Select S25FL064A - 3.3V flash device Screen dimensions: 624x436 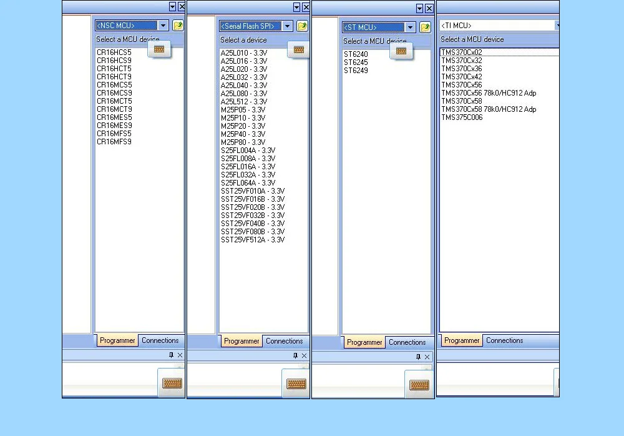click(248, 183)
